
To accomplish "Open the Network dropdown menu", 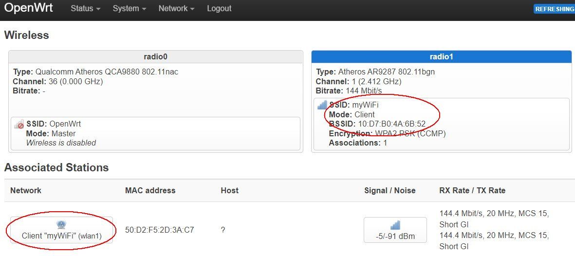I will click(176, 9).
